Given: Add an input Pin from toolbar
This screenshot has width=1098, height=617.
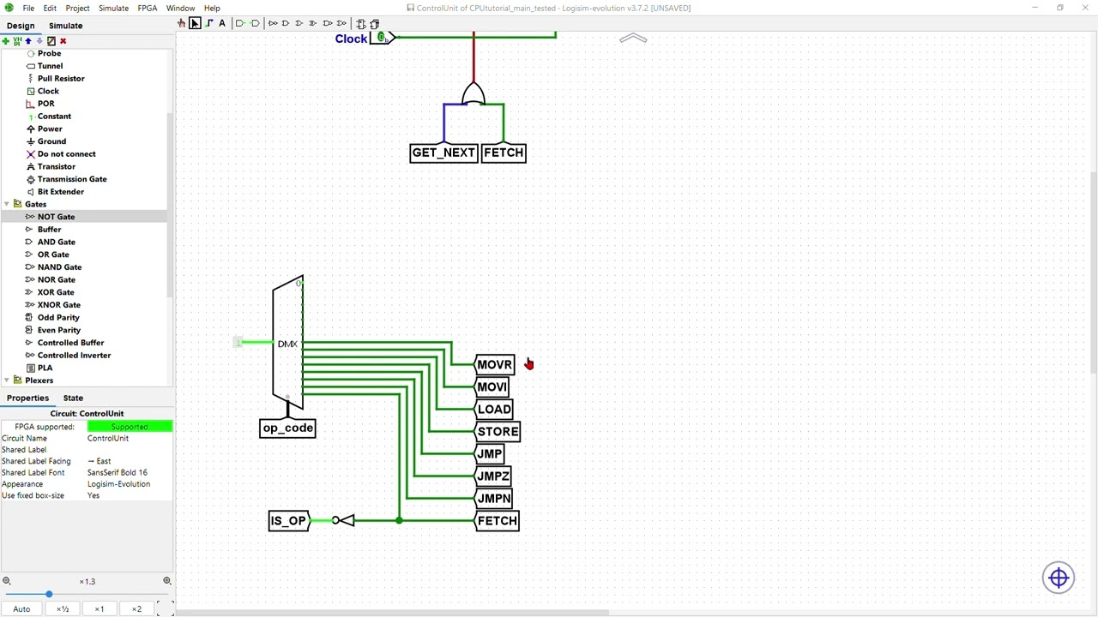Looking at the screenshot, I should point(240,23).
